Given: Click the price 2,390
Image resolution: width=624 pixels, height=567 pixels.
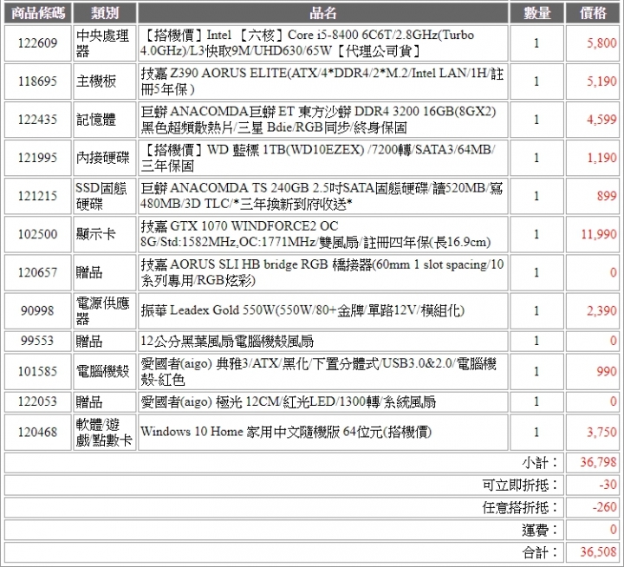Looking at the screenshot, I should point(601,310).
